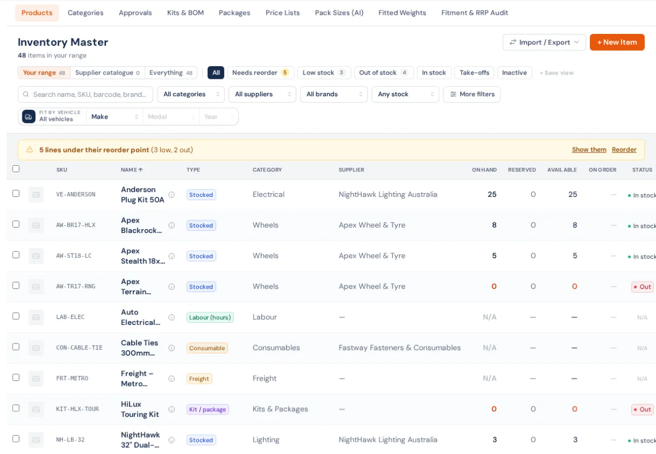Image resolution: width=656 pixels, height=454 pixels.
Task: Open the Import / Export menu
Action: (x=544, y=42)
